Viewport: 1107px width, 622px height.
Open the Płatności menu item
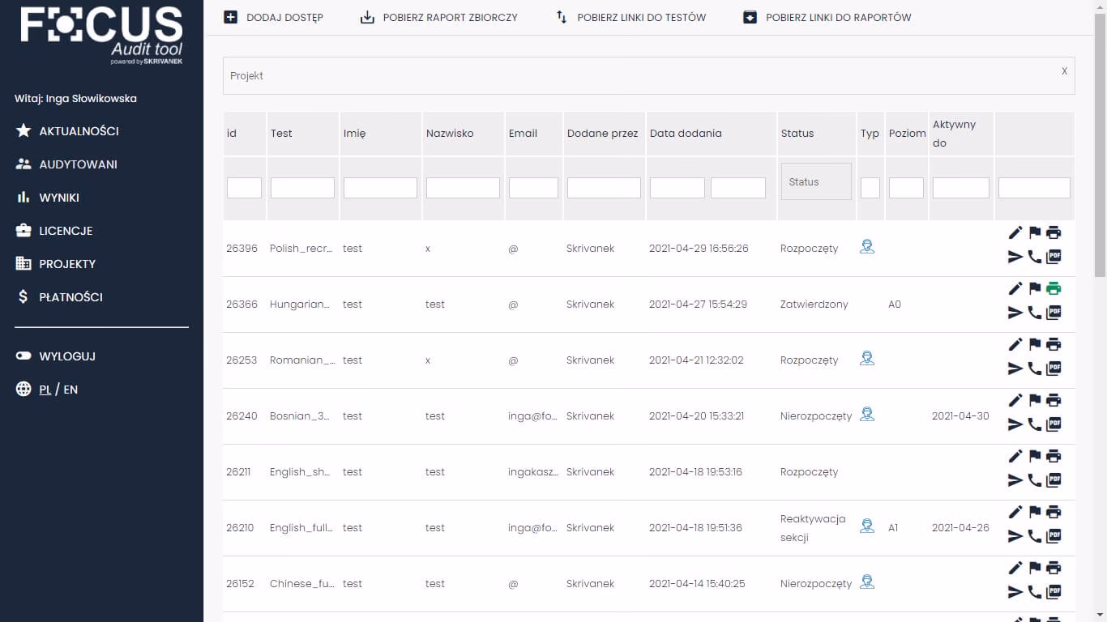(71, 297)
